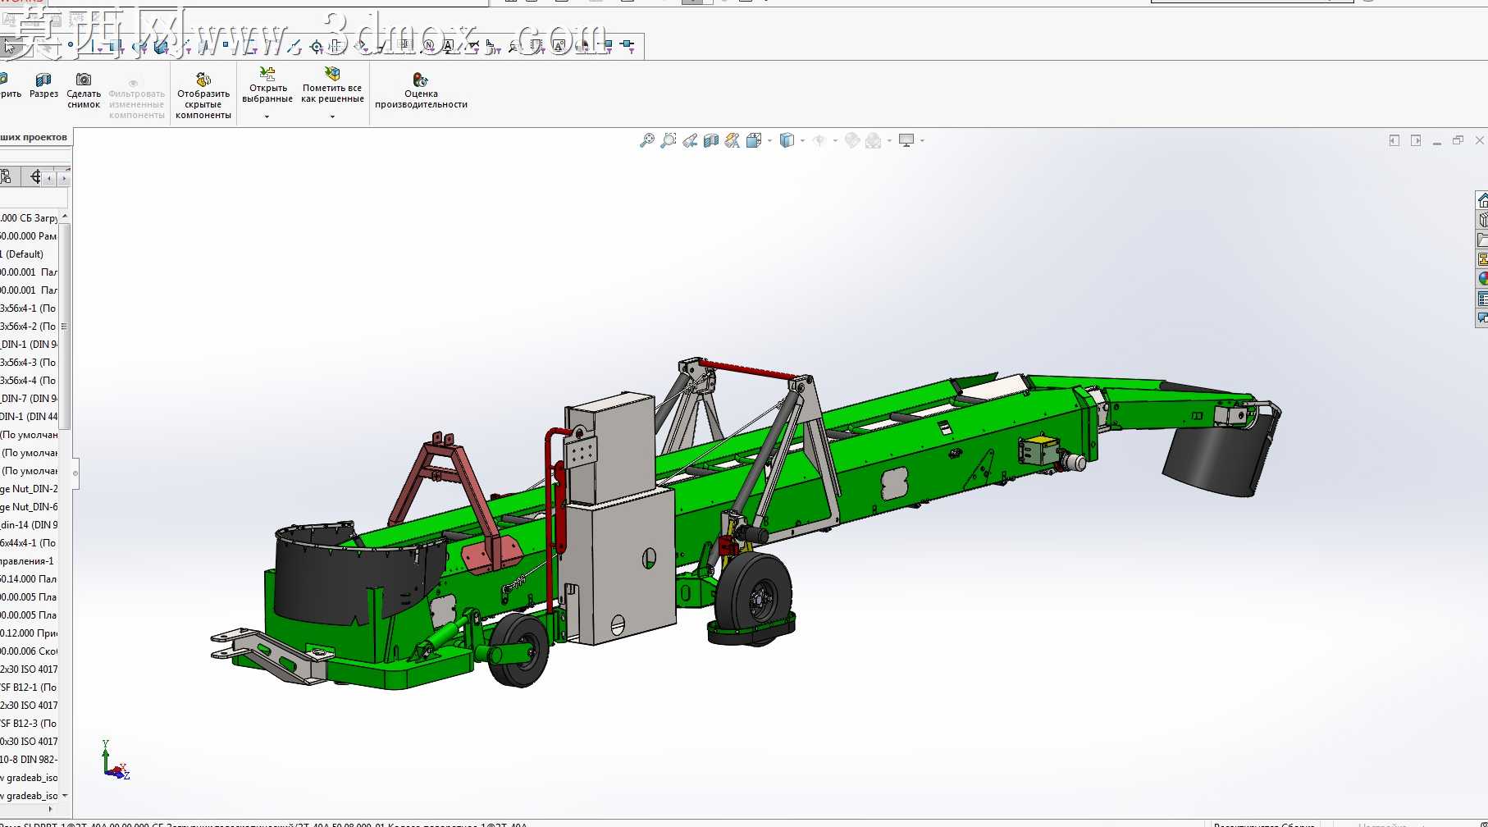Select tree row "3x56x4-3 (По"

click(29, 363)
